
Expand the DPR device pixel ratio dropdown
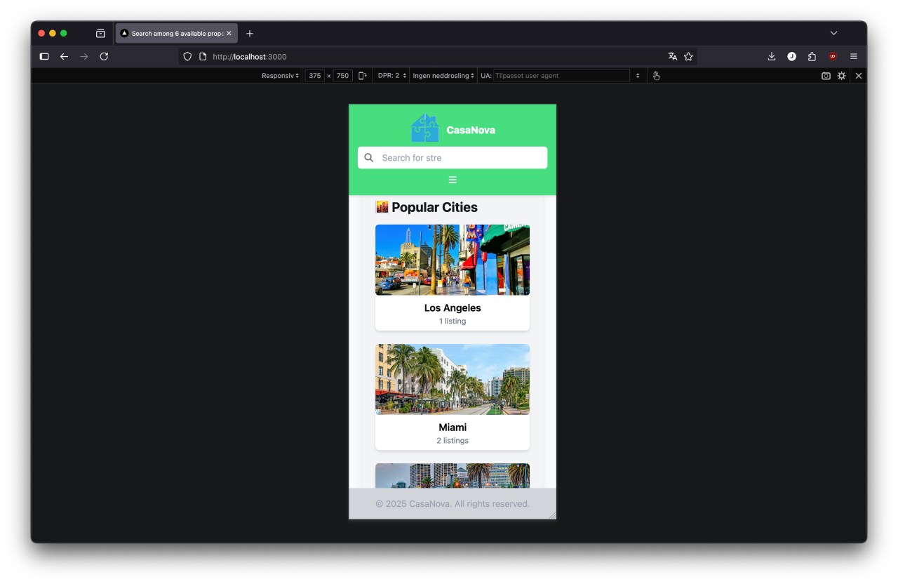click(392, 76)
